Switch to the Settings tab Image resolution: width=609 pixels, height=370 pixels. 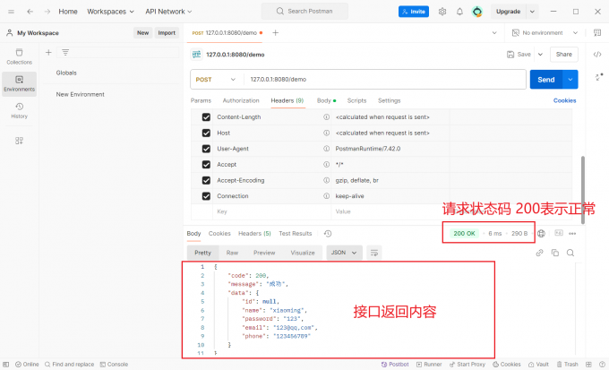(390, 100)
